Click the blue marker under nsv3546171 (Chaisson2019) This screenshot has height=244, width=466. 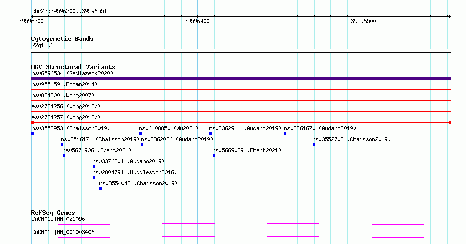pyautogui.click(x=62, y=145)
